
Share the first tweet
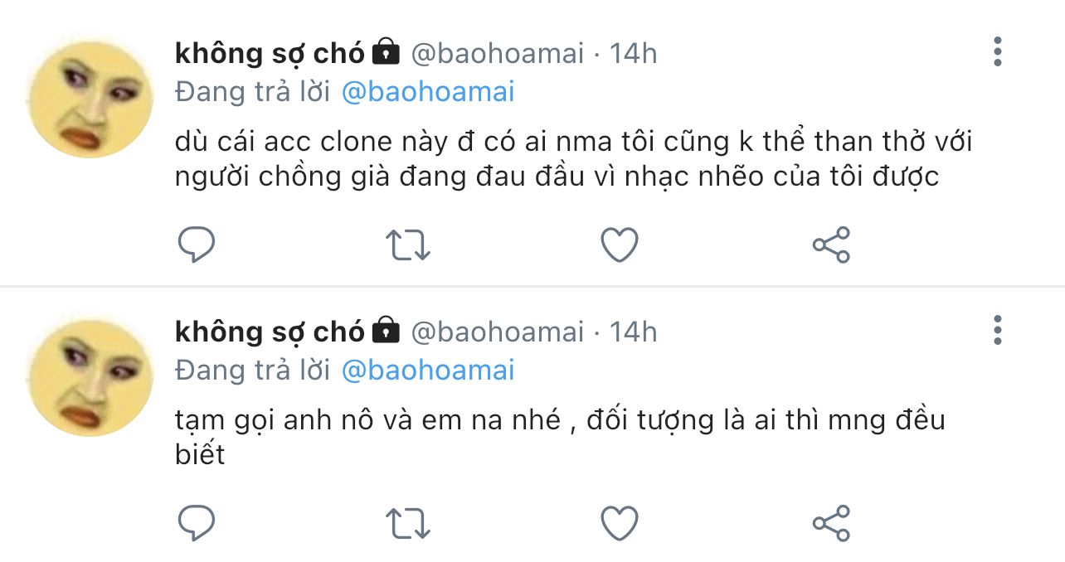830,245
